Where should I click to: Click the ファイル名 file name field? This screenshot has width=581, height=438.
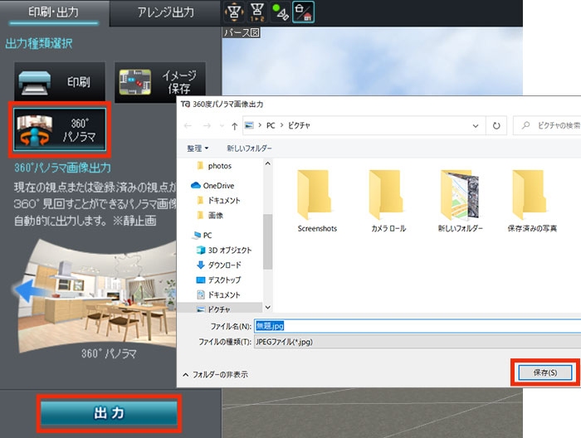click(x=415, y=326)
